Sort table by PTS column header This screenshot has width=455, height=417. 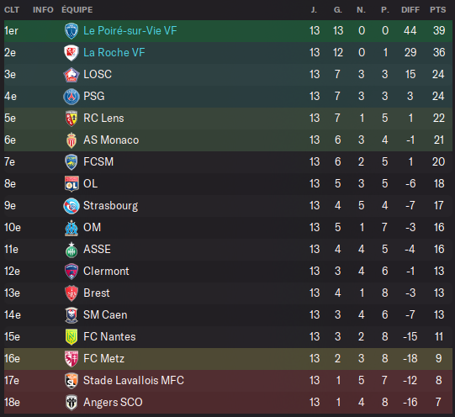click(437, 10)
